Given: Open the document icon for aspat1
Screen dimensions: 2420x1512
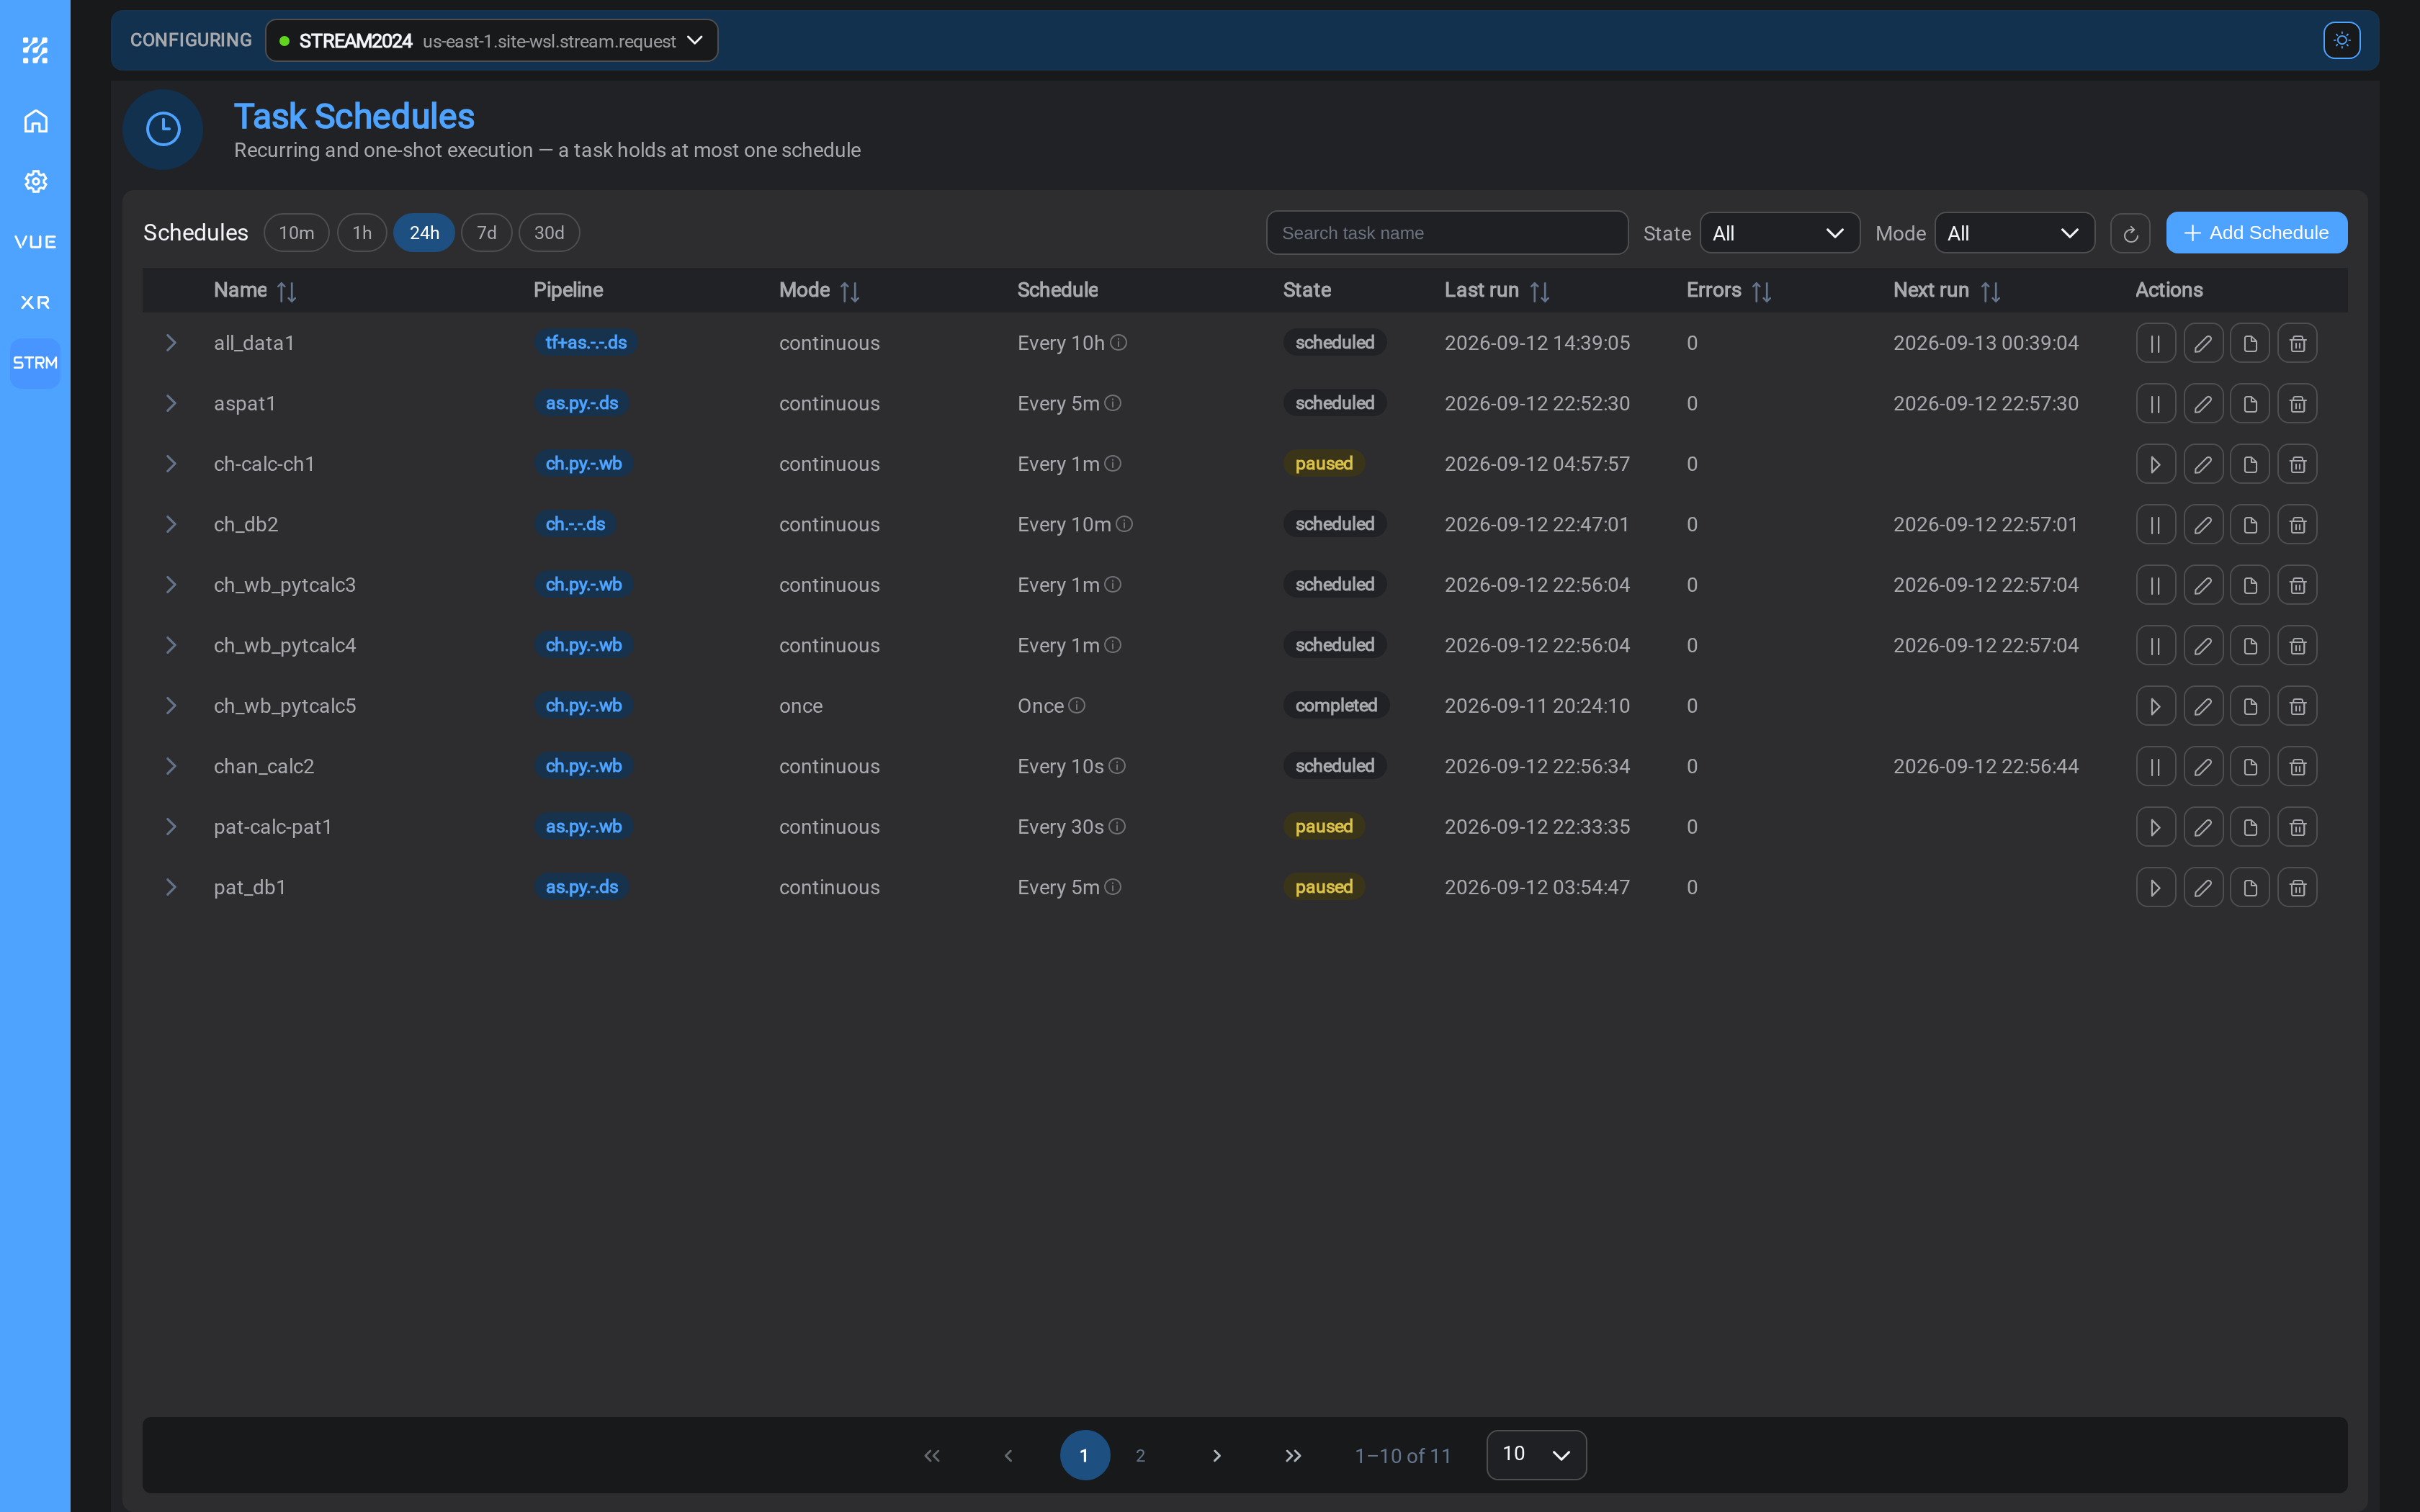Looking at the screenshot, I should [2250, 404].
